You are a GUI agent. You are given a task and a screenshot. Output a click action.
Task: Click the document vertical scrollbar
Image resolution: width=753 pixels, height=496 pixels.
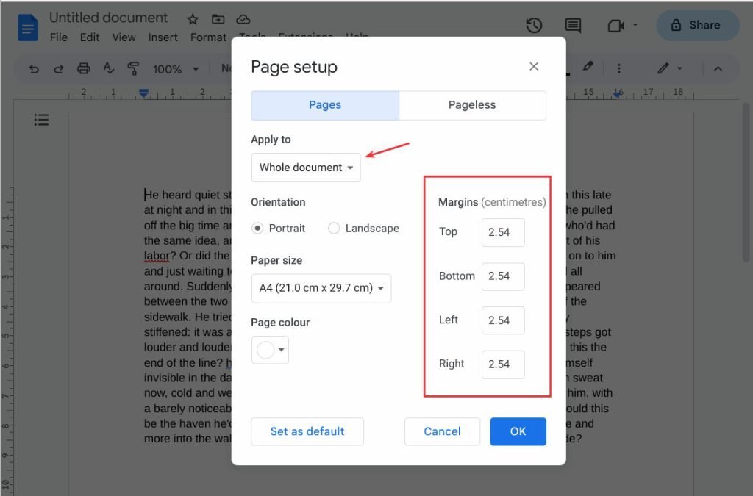point(746,182)
